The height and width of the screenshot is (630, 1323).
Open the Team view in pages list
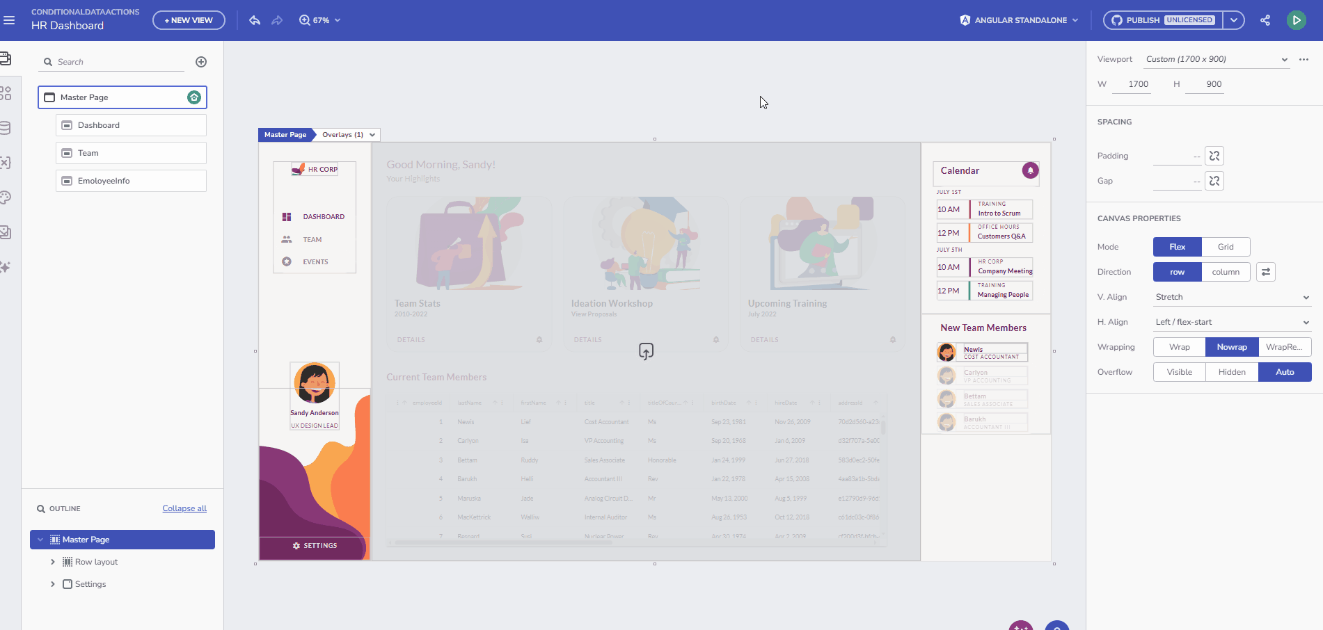[130, 152]
